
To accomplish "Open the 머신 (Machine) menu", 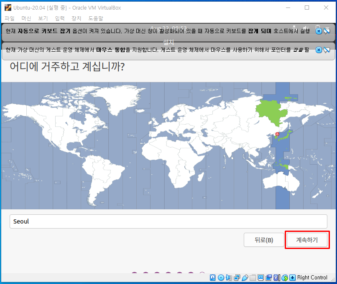I will click(x=26, y=18).
